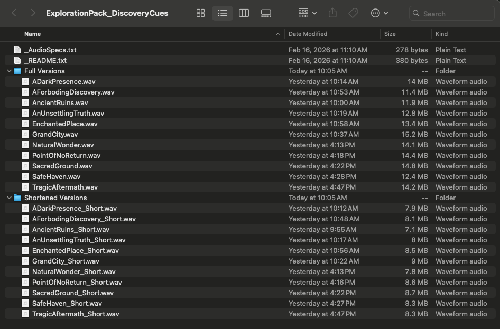The image size is (500, 329).
Task: Collapse the Full Versions folder
Action: point(9,71)
